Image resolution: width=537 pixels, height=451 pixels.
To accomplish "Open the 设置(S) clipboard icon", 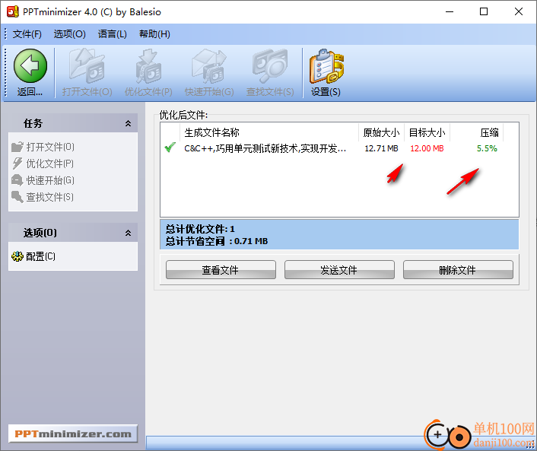I will 326,66.
